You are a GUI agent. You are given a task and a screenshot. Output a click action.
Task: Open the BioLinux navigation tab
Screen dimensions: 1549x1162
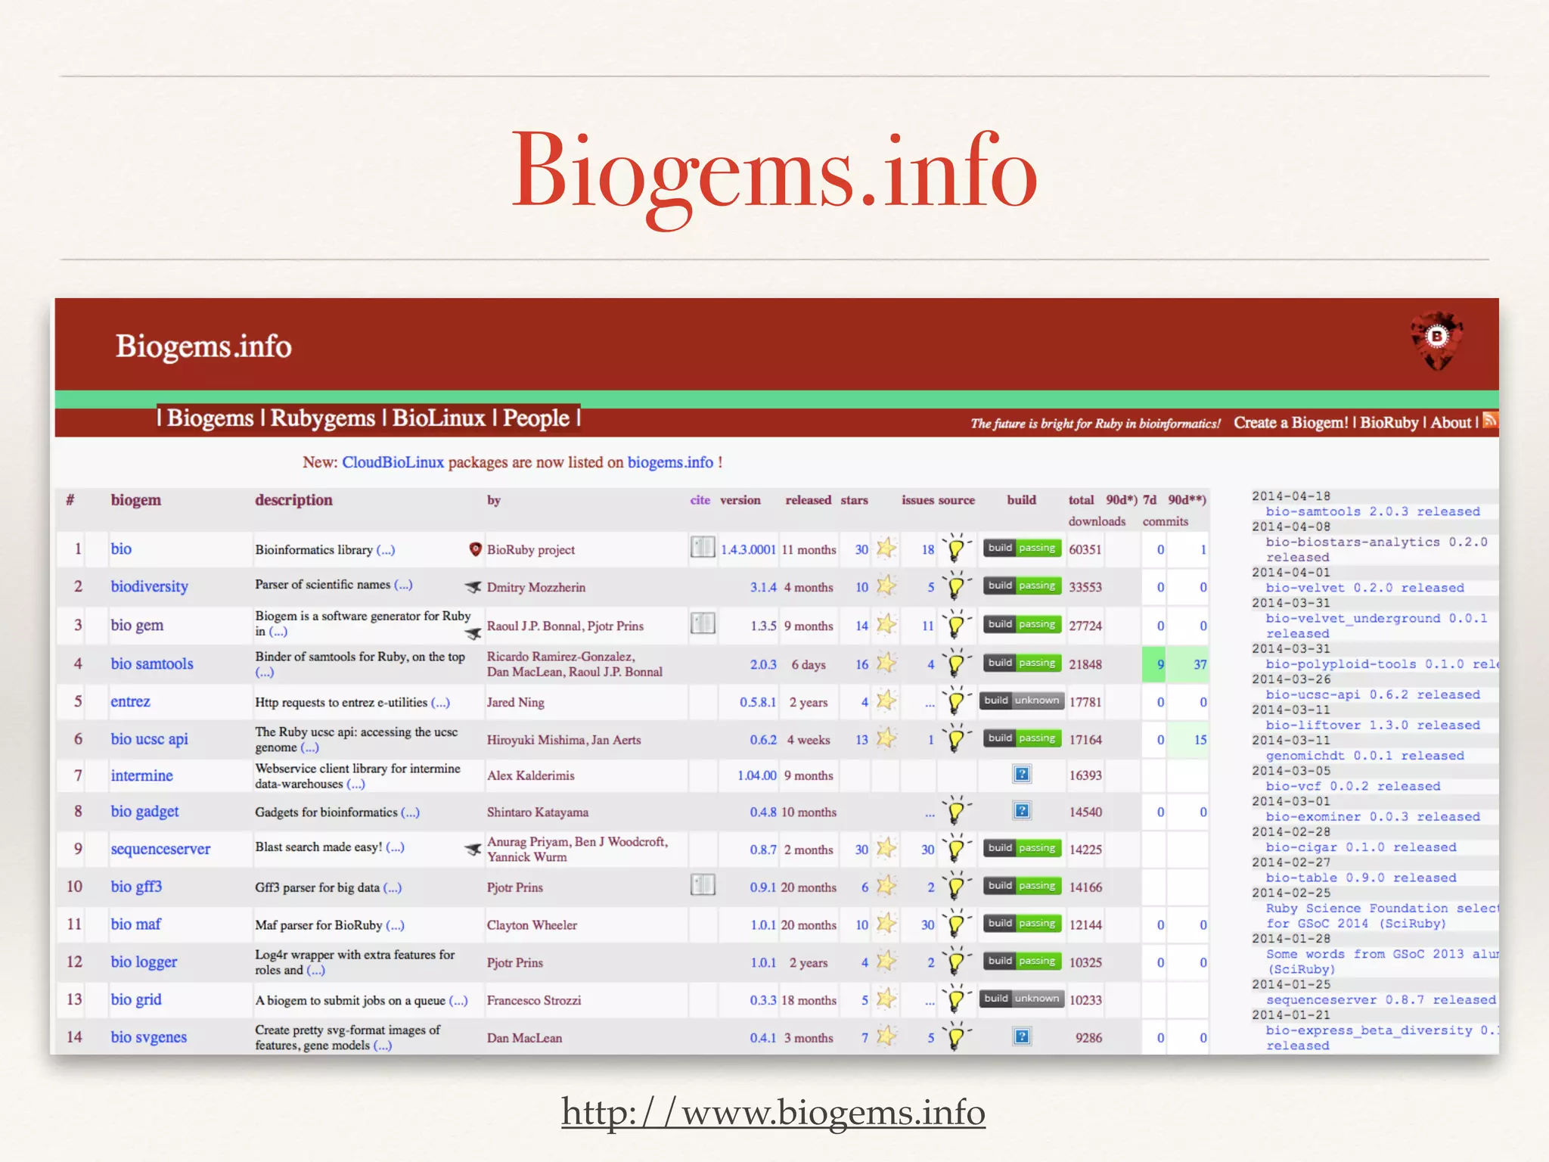(x=439, y=418)
